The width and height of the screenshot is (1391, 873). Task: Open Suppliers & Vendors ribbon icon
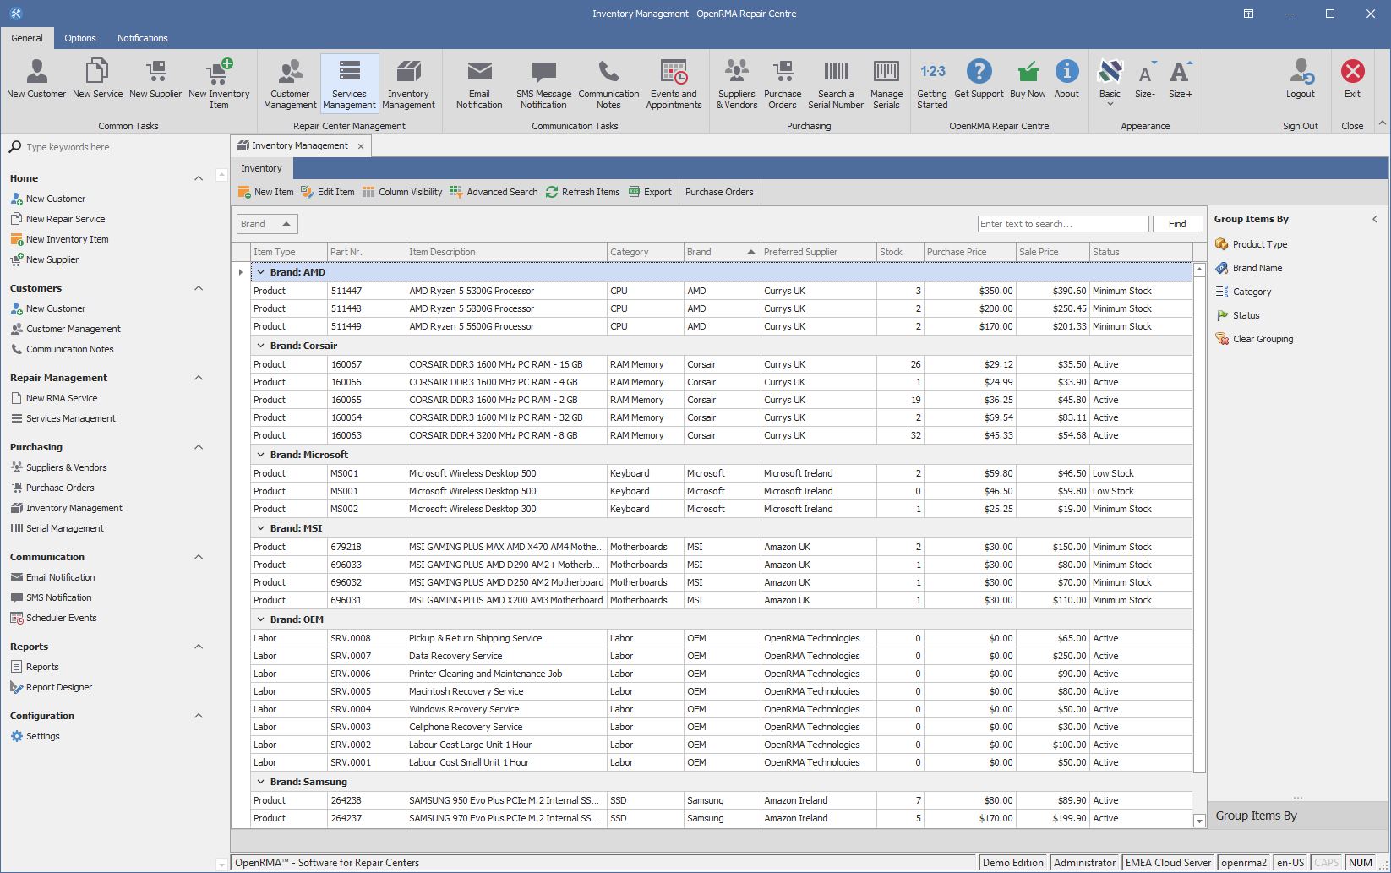(737, 84)
